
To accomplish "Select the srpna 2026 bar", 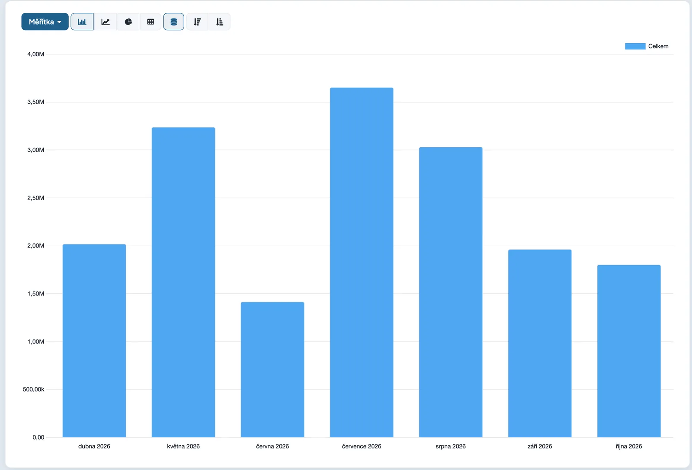I will [451, 292].
